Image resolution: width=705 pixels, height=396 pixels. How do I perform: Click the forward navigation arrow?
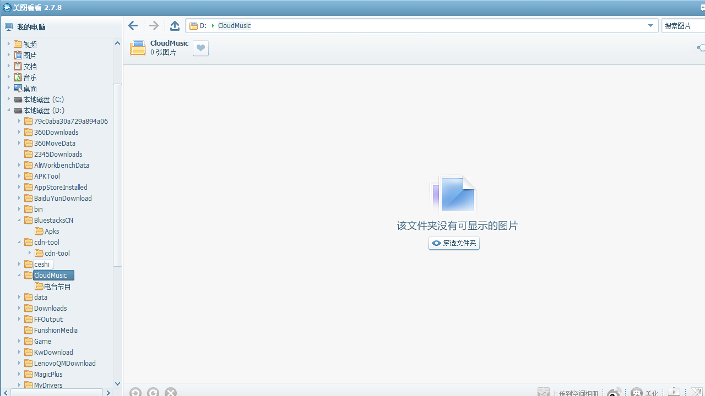154,26
